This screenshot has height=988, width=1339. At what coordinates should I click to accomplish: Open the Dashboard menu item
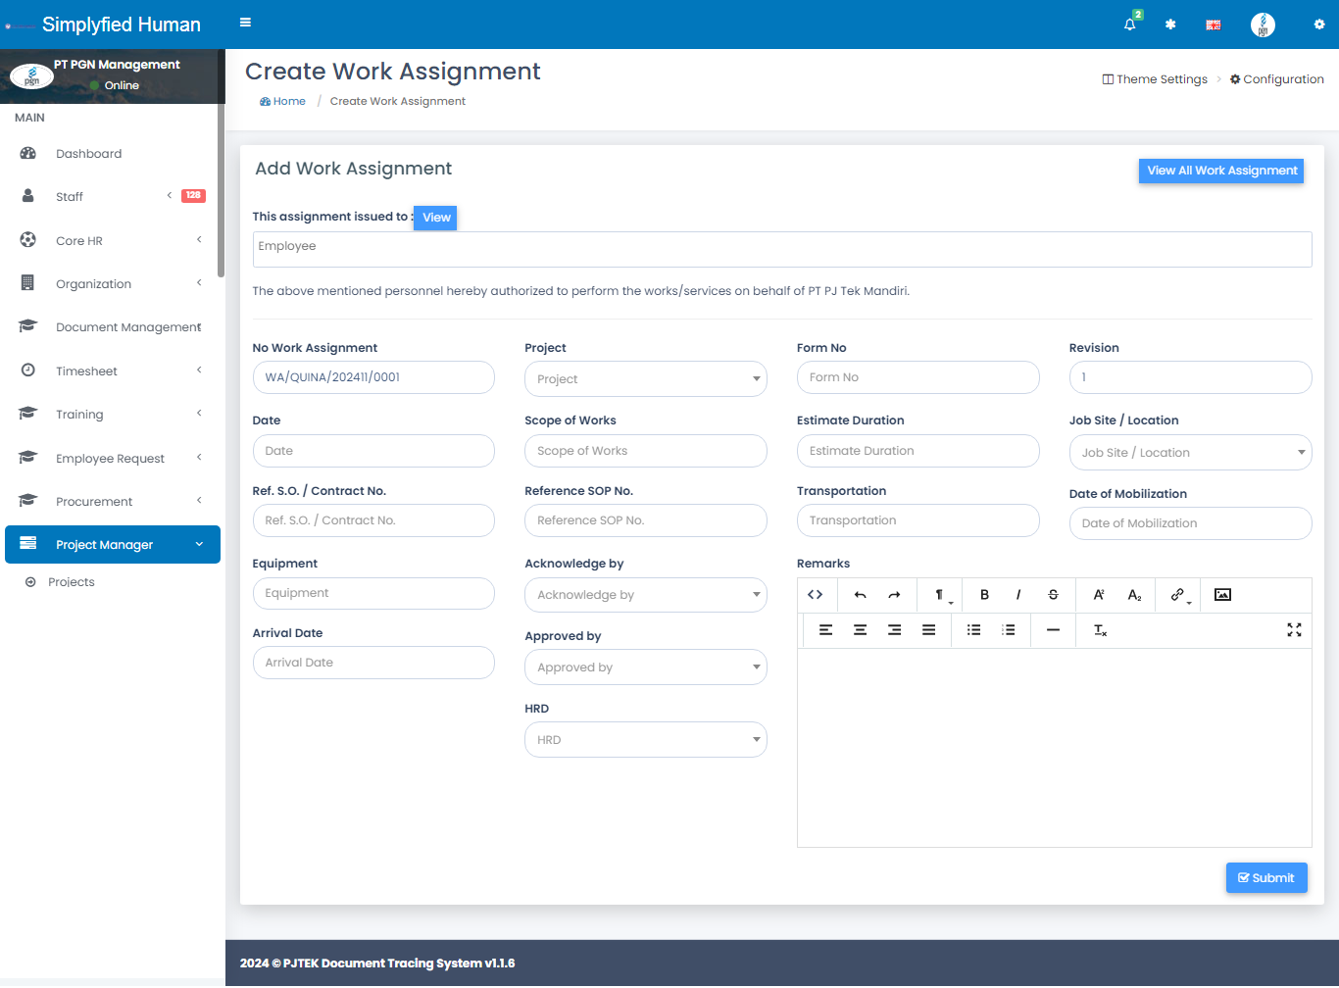[x=89, y=154]
